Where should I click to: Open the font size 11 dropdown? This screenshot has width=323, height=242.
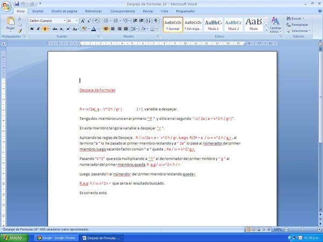[76, 21]
